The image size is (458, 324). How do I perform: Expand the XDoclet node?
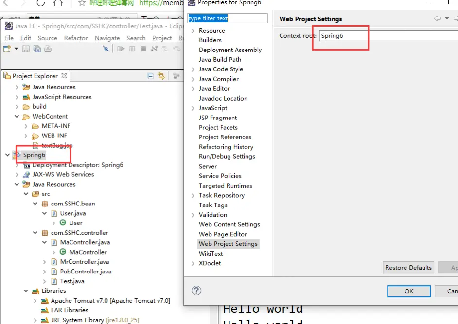point(193,263)
